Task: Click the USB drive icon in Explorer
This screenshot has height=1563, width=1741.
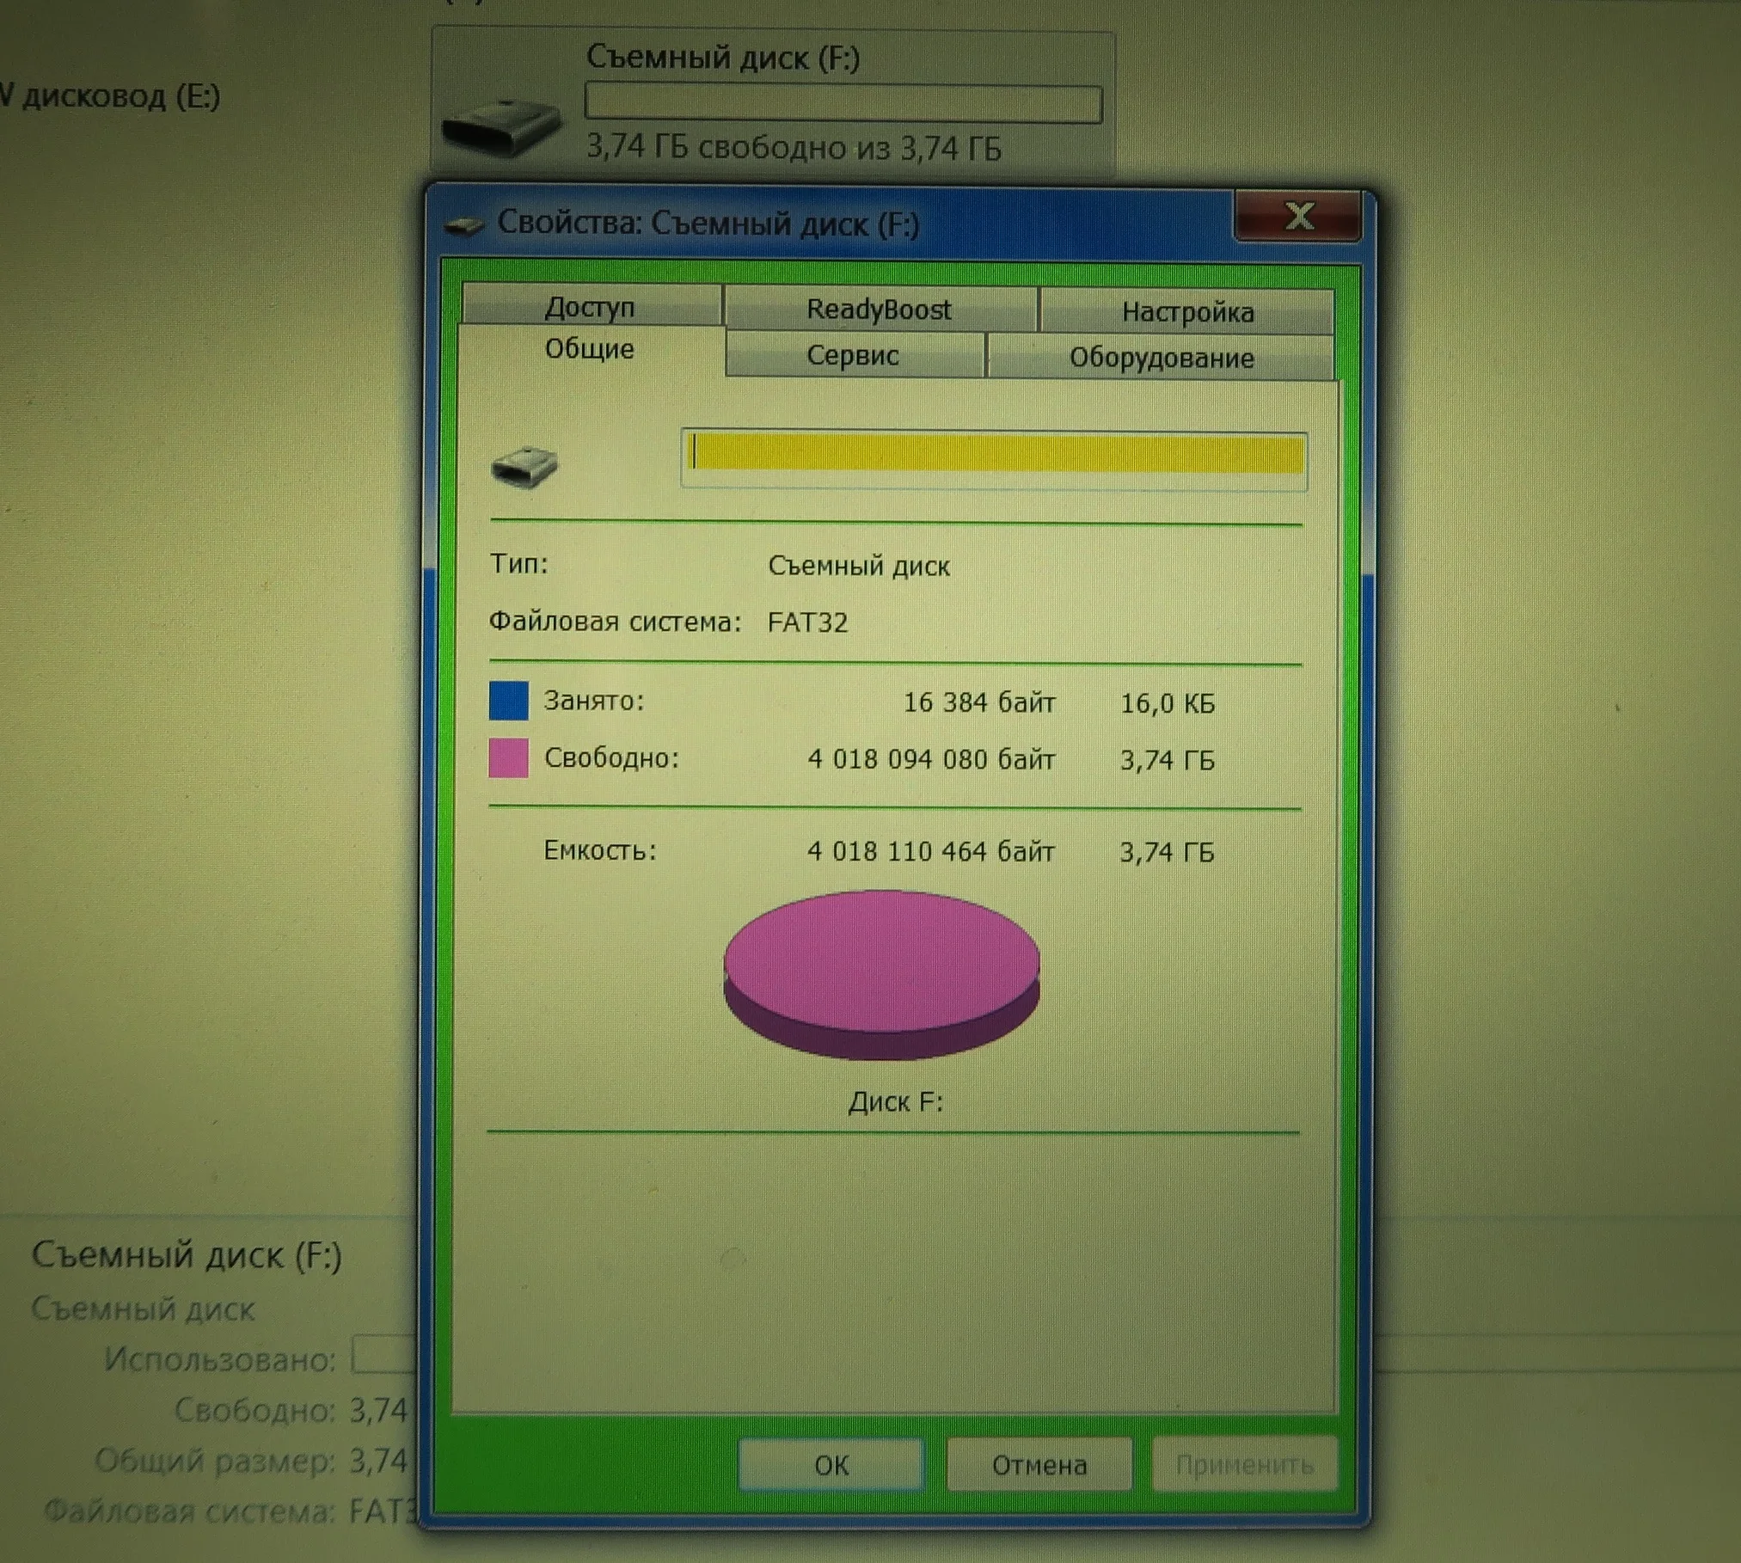Action: [501, 127]
